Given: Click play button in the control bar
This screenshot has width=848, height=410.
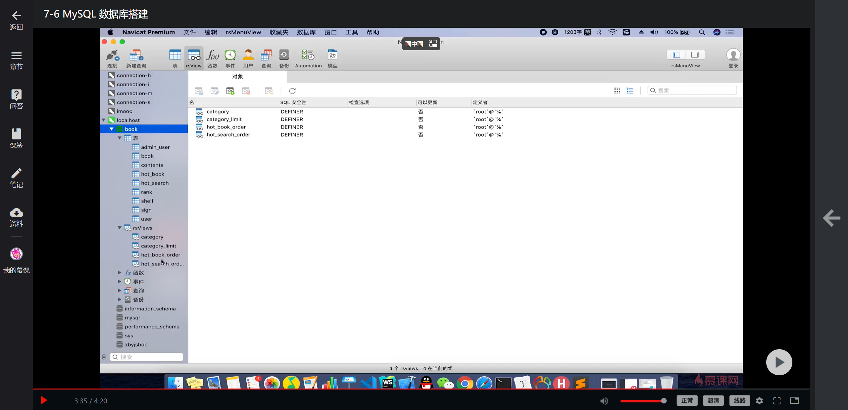Looking at the screenshot, I should [44, 401].
